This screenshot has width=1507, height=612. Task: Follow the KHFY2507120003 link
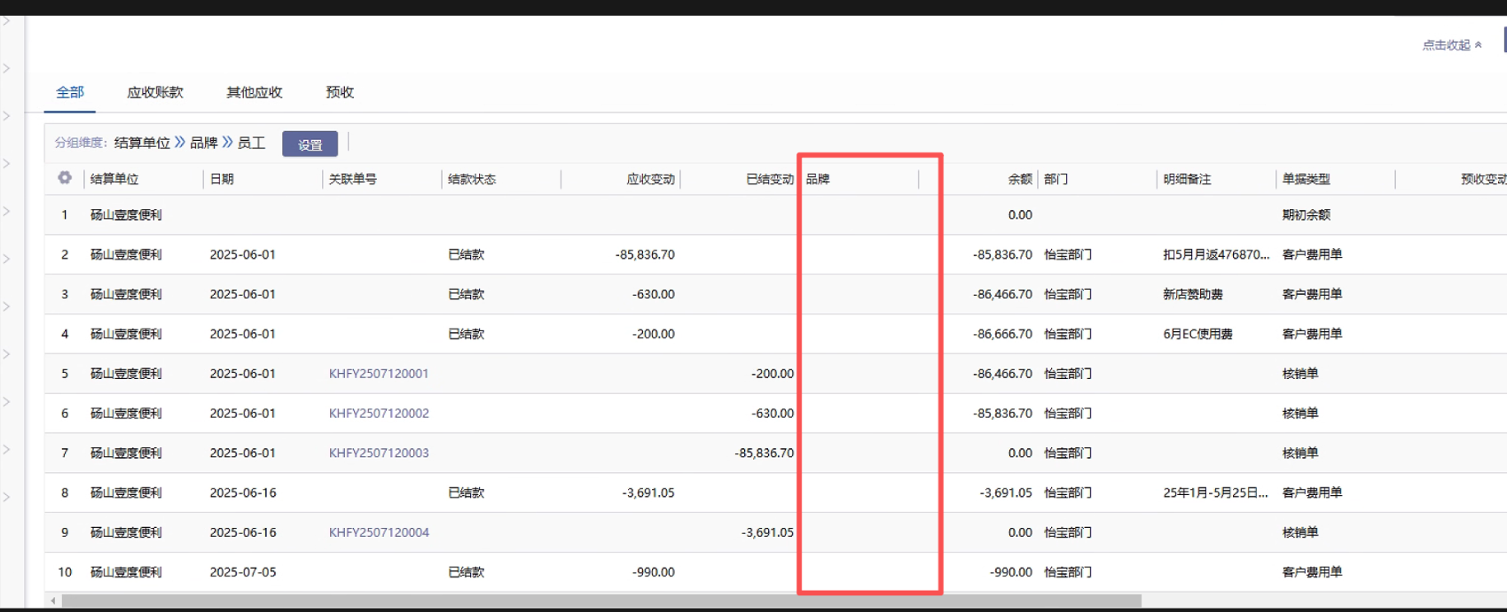(379, 453)
